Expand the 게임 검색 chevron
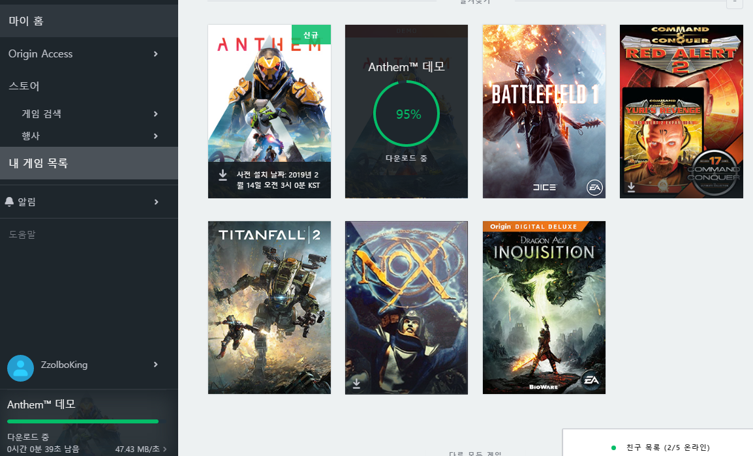 (x=155, y=114)
